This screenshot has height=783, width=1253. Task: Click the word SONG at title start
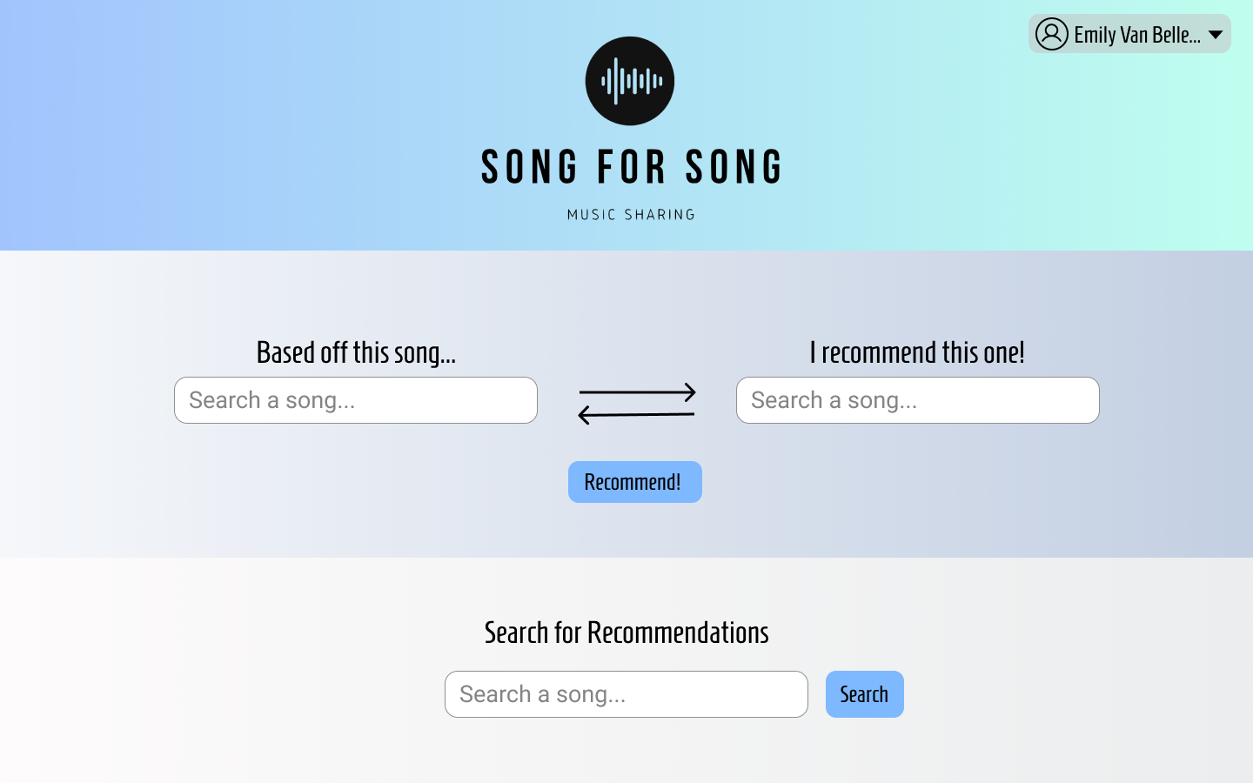tap(530, 167)
